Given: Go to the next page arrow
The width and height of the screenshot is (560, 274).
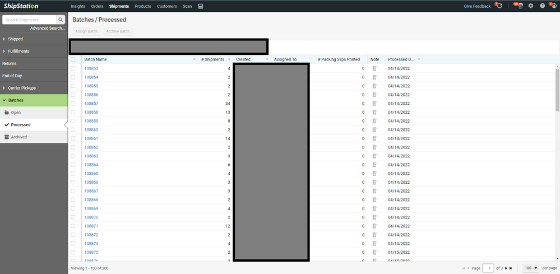Looking at the screenshot, I should click(x=506, y=268).
